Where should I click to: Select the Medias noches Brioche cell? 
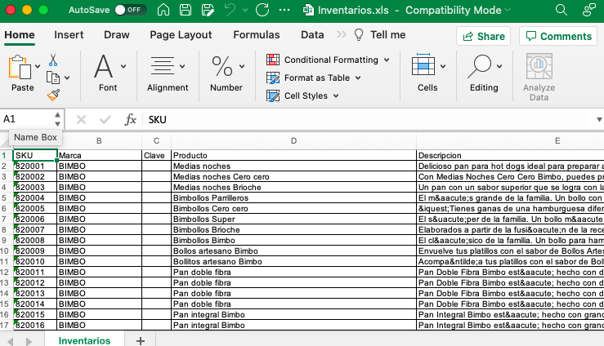pos(293,187)
